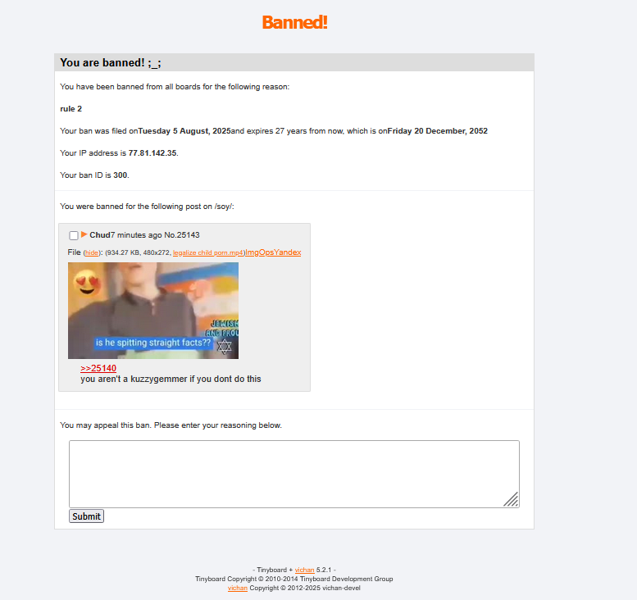Image resolution: width=637 pixels, height=600 pixels.
Task: Open the ImgOps reverse search link
Action: coord(258,252)
